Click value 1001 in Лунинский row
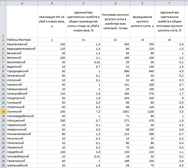The width and height of the screenshot is (188, 168). click(115, 112)
